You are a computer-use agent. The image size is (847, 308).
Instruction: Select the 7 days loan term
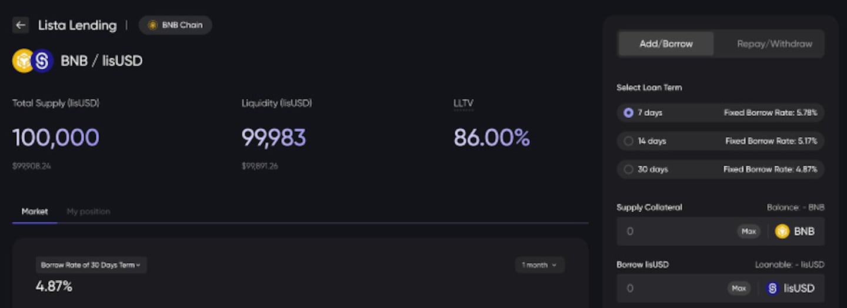(628, 112)
